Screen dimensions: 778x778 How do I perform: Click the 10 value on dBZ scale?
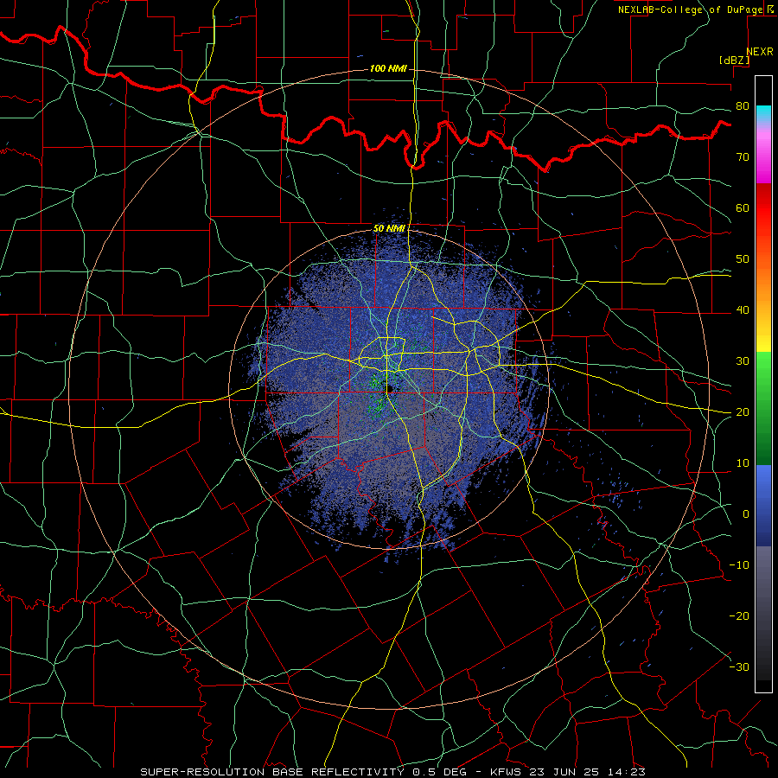743,463
